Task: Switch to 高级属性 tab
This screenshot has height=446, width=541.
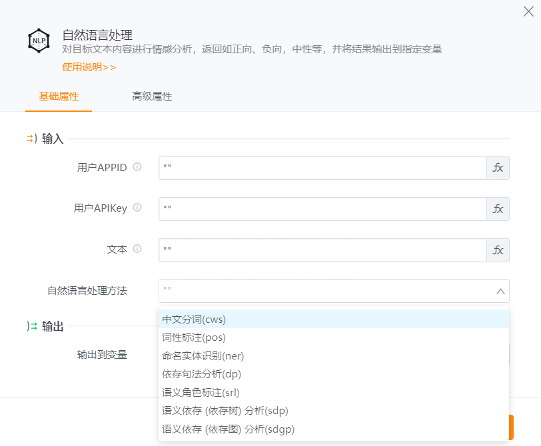Action: tap(152, 97)
